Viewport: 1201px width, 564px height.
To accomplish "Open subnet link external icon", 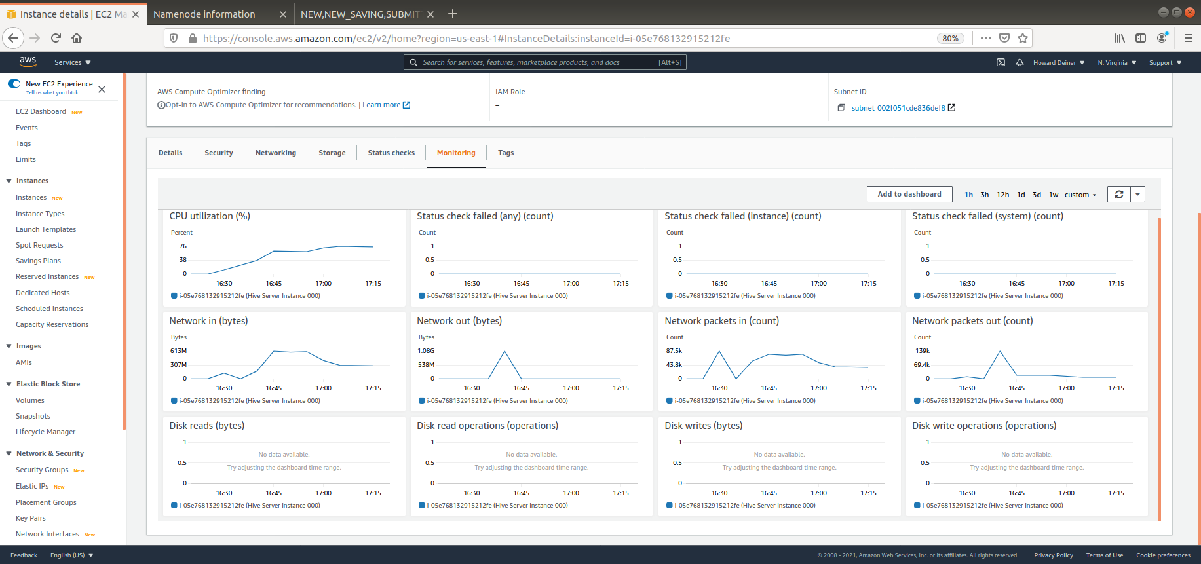I will tap(952, 108).
